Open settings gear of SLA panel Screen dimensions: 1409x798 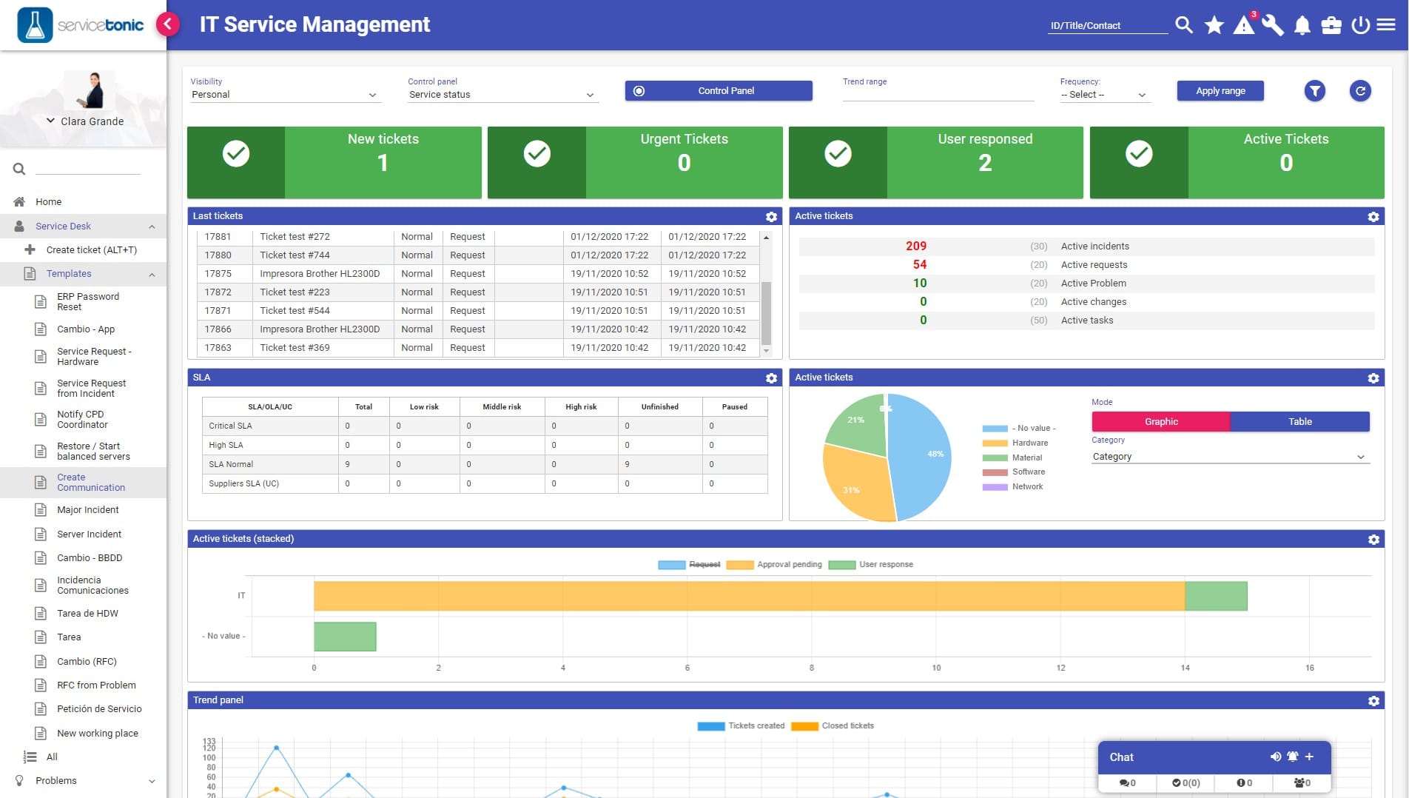[x=771, y=378]
